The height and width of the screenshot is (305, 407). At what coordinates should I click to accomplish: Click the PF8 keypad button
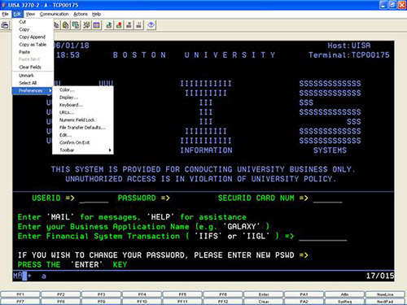[61, 302]
